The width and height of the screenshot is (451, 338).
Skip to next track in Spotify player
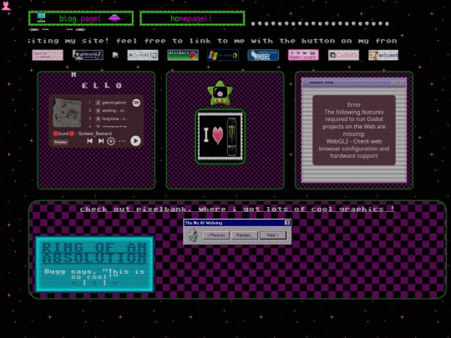click(x=101, y=141)
